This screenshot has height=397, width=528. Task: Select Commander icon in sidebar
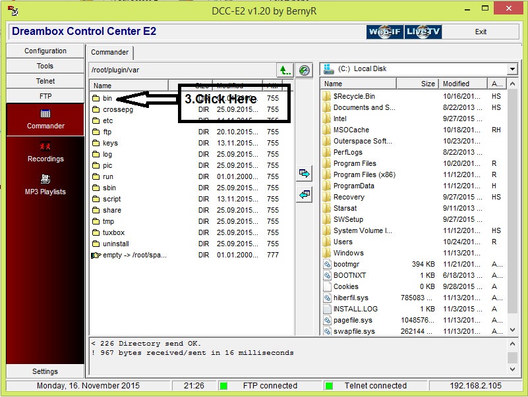(45, 119)
